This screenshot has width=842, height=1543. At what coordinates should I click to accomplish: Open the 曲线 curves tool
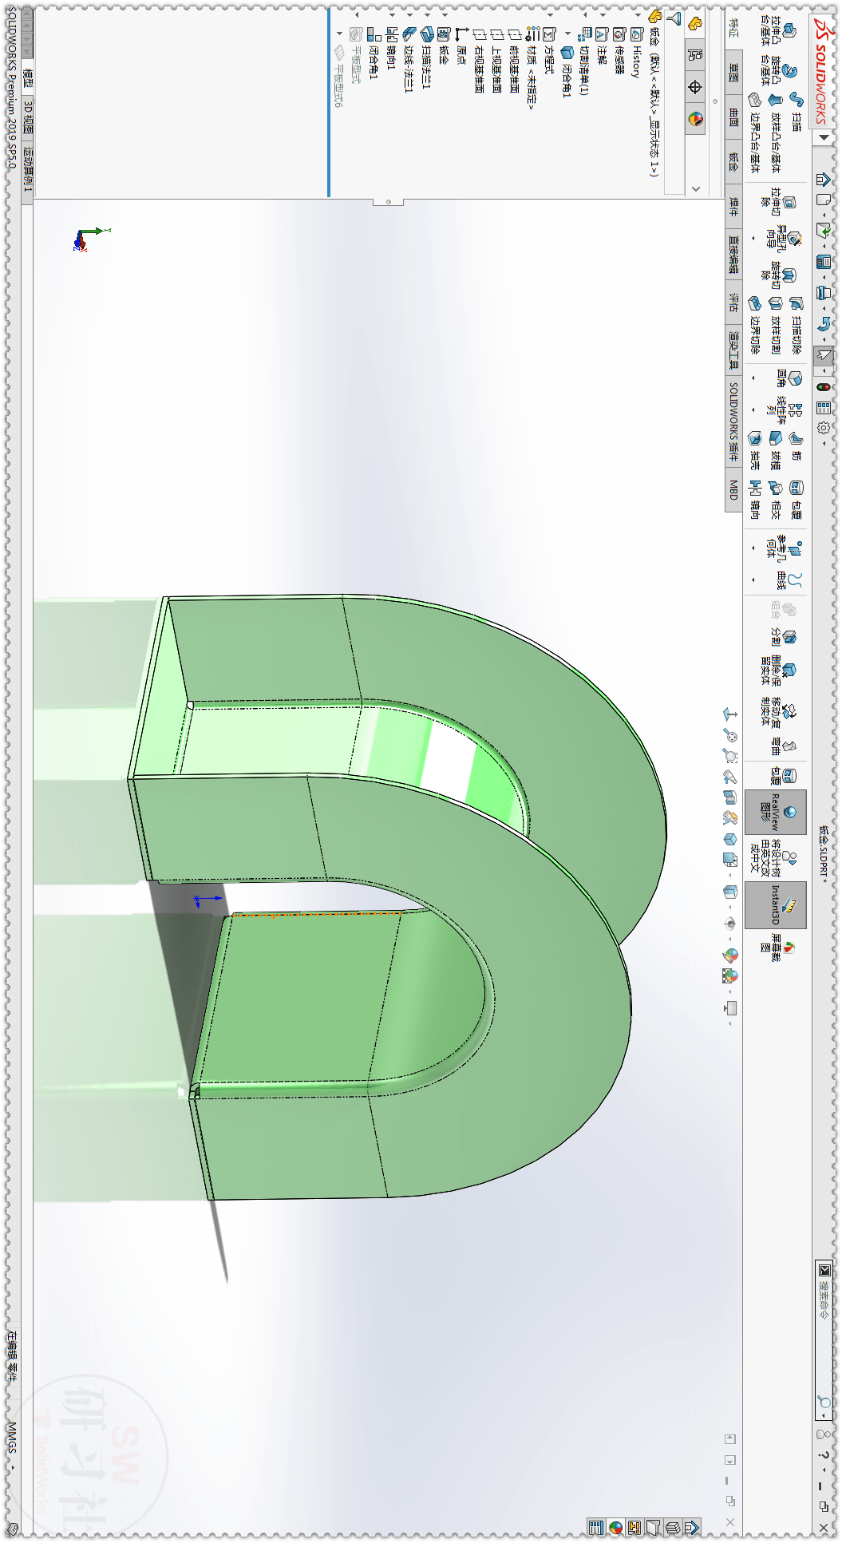[789, 580]
